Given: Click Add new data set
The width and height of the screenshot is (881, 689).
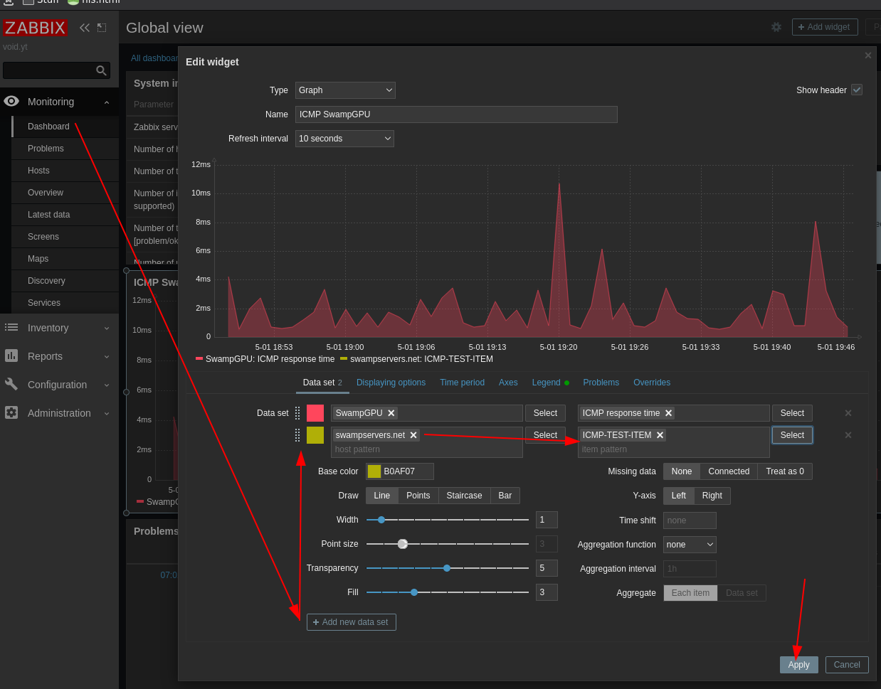Looking at the screenshot, I should pyautogui.click(x=352, y=622).
